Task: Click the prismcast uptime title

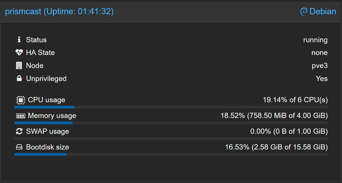Action: click(59, 11)
